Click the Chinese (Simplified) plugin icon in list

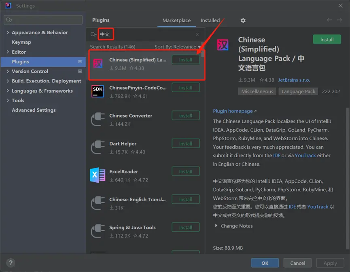[98, 63]
